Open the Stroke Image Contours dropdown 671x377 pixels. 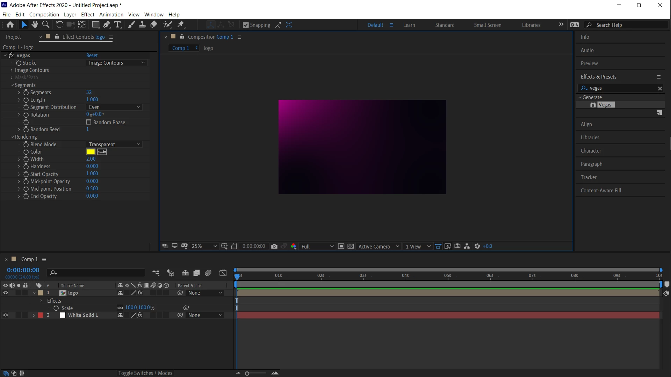(117, 63)
